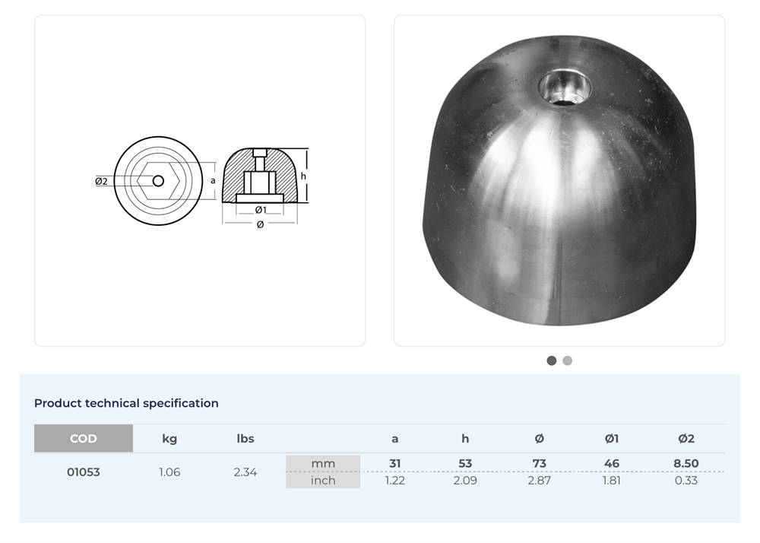
Task: Select the 1.06 kg weight value
Action: pos(169,472)
